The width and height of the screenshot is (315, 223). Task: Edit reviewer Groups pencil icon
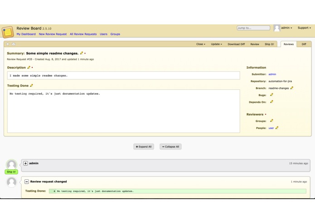271,121
